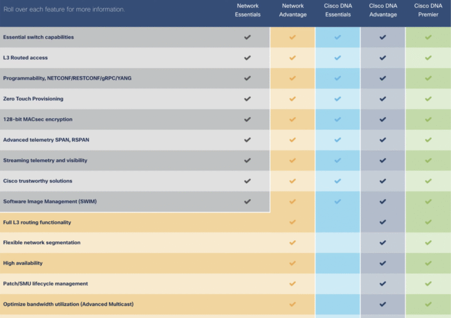
Task: Click the Cisco DNA Essentials checkmark for 128-bit MACsec encryption
Action: point(338,119)
